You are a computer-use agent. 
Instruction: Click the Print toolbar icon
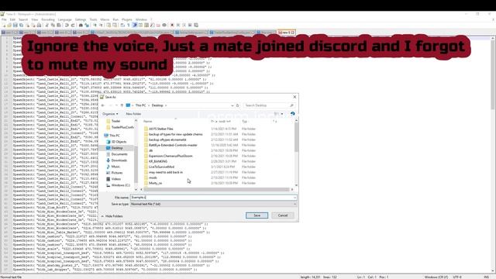(39, 25)
